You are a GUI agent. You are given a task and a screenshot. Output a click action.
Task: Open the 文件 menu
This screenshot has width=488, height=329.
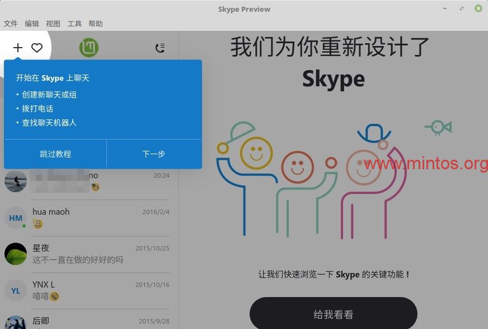click(x=11, y=24)
